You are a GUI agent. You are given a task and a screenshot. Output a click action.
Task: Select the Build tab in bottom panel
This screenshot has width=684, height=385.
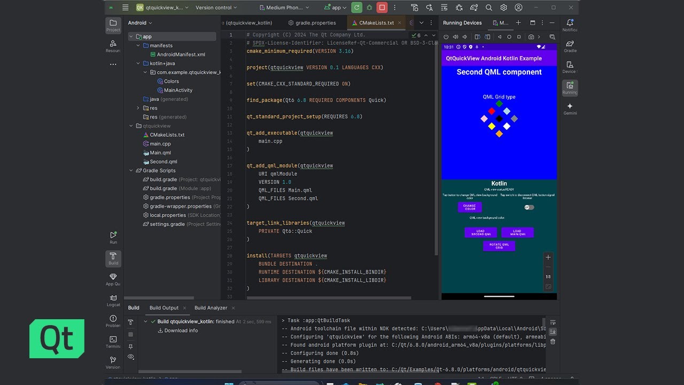(x=134, y=308)
